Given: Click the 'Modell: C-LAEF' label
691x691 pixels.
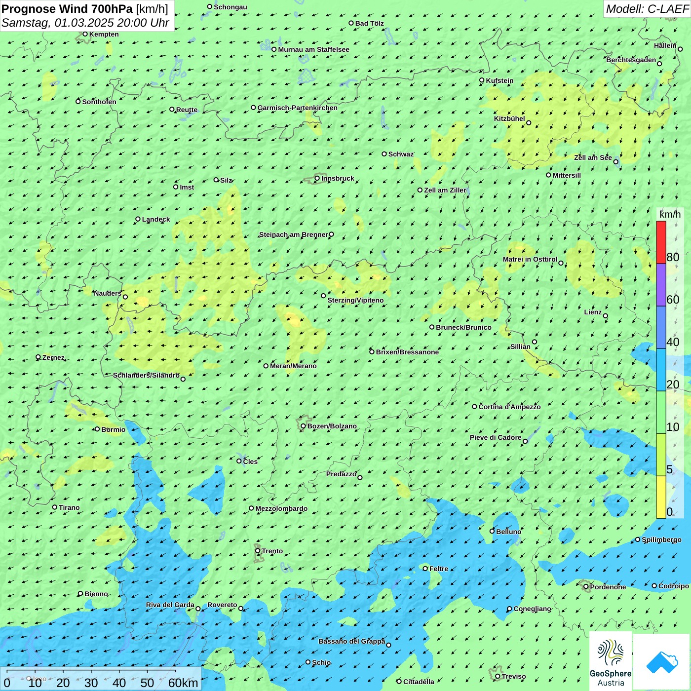Looking at the screenshot, I should [647, 9].
